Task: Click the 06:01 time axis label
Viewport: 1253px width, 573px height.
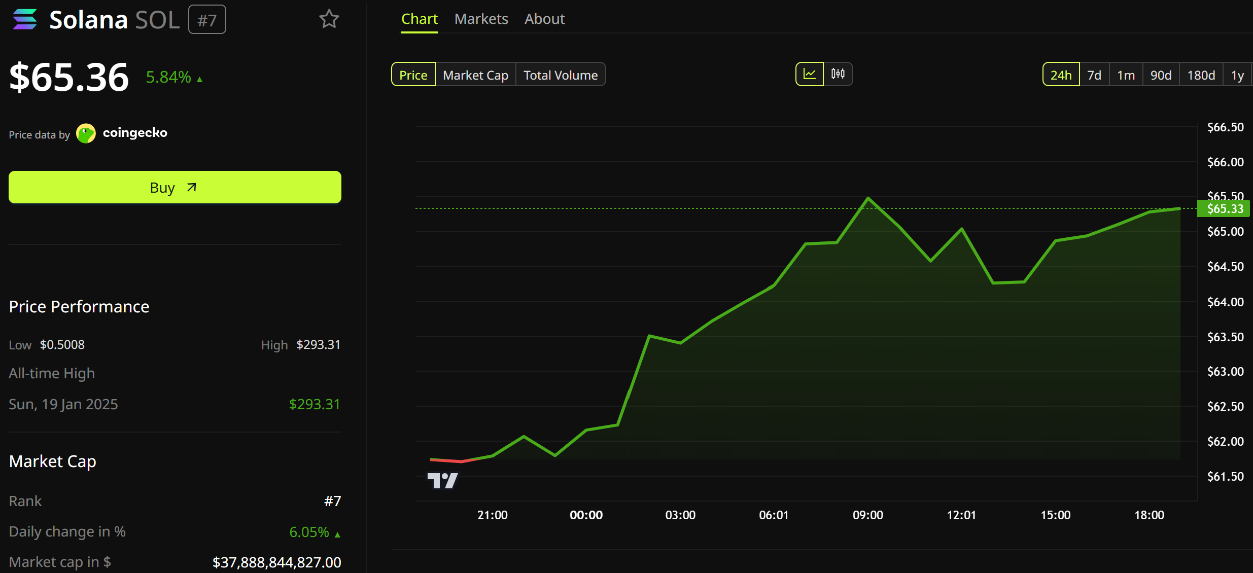Action: [774, 515]
